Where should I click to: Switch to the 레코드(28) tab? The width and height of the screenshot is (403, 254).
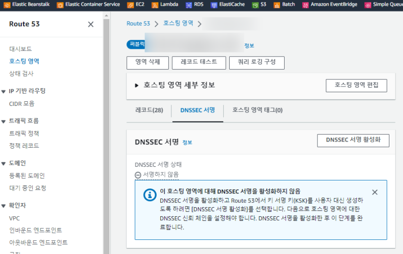149,110
